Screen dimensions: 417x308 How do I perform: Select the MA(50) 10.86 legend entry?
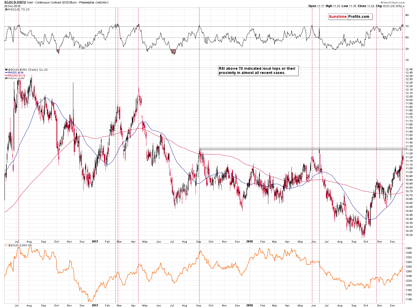(15, 72)
